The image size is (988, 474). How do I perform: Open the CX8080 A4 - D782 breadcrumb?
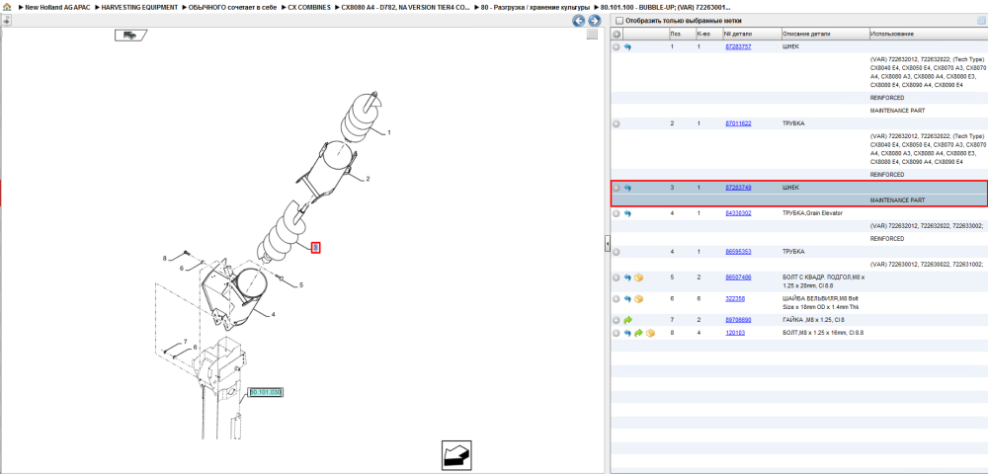pyautogui.click(x=404, y=7)
